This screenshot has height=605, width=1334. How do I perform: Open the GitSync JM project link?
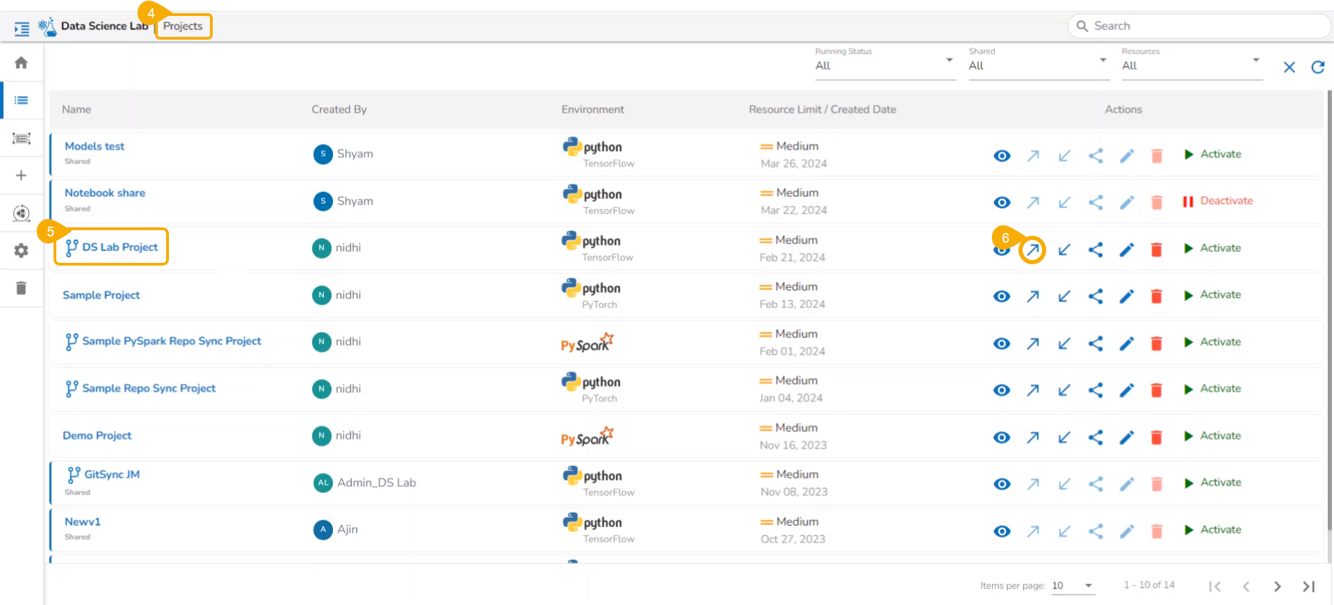111,474
